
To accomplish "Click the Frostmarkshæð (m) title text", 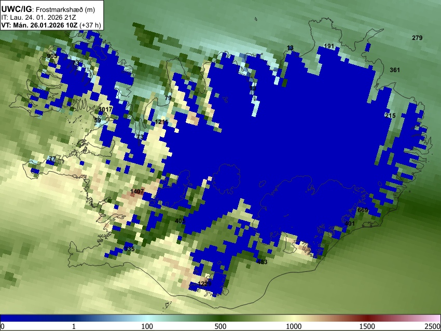I will (x=65, y=9).
